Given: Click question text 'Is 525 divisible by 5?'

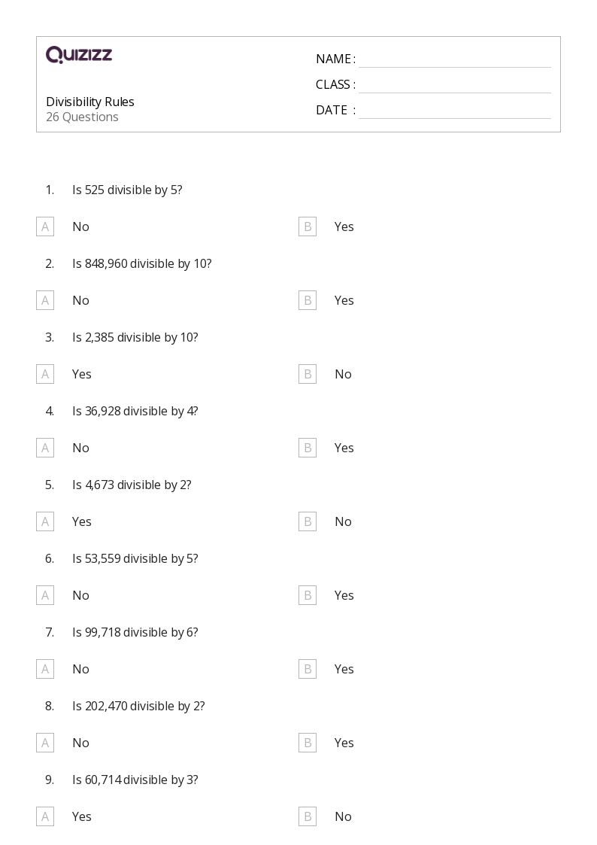Looking at the screenshot, I should [x=127, y=190].
